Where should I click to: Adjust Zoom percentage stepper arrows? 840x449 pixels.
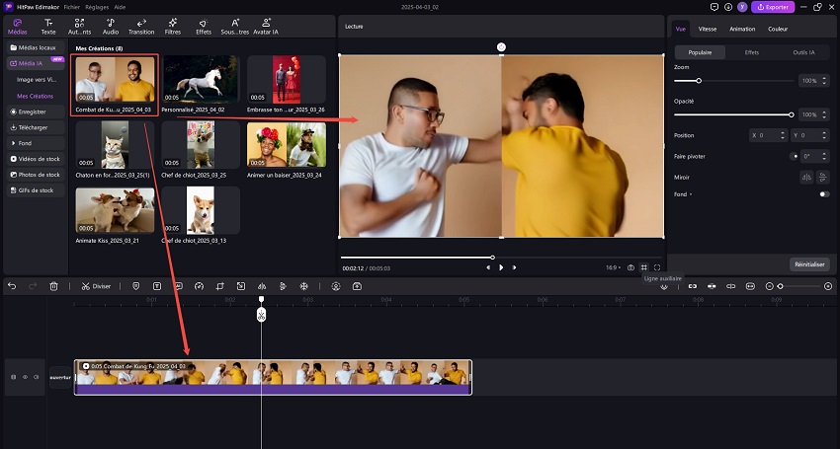click(824, 81)
